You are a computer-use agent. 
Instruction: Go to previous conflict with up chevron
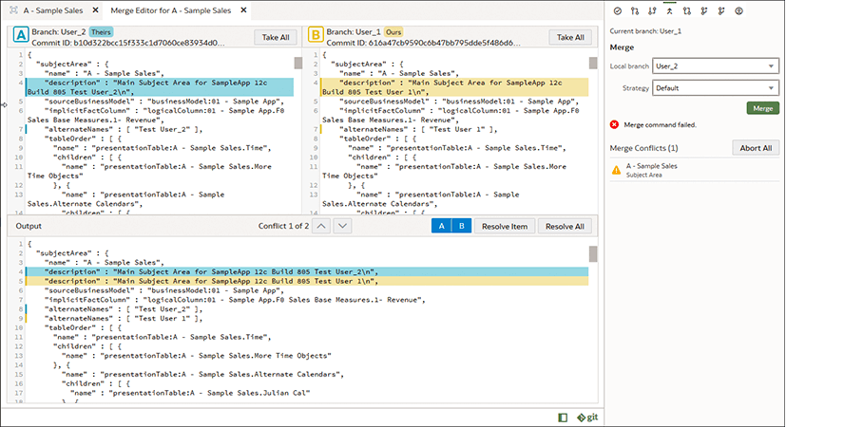[321, 226]
